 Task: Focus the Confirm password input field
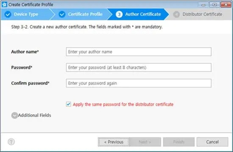coord(139,83)
